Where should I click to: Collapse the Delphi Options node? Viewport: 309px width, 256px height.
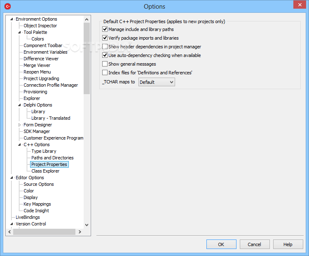coord(19,105)
